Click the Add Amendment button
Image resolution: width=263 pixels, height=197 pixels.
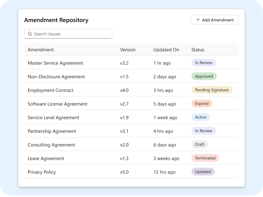(x=215, y=20)
